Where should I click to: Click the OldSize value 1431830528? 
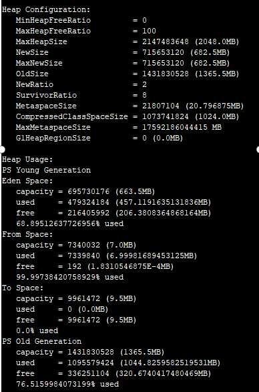[x=166, y=74]
